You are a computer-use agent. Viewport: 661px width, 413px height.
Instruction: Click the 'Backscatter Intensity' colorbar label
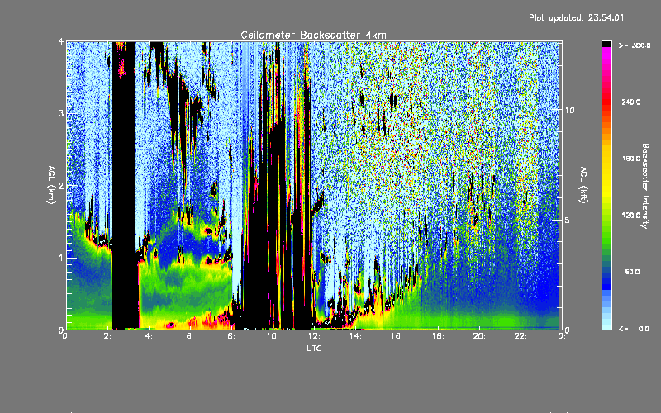[x=645, y=186]
